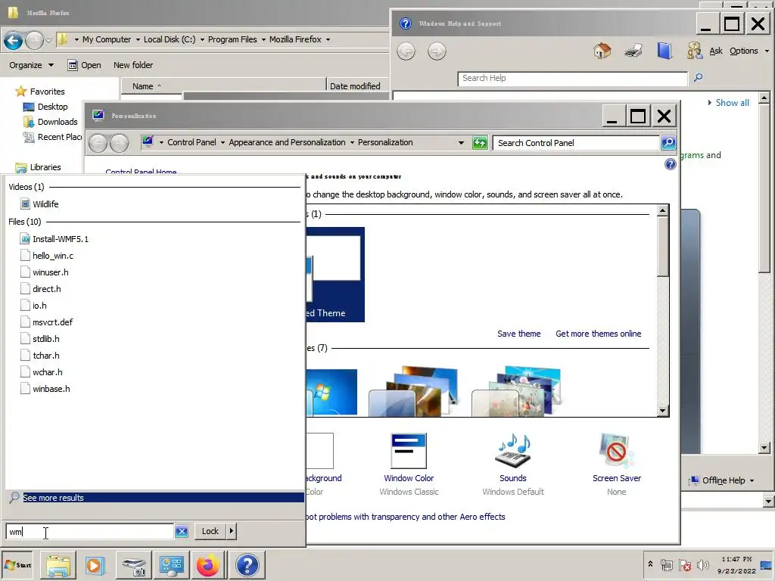This screenshot has width=775, height=581.
Task: Select the Unsaved Theme thumbnail
Action: (335, 274)
